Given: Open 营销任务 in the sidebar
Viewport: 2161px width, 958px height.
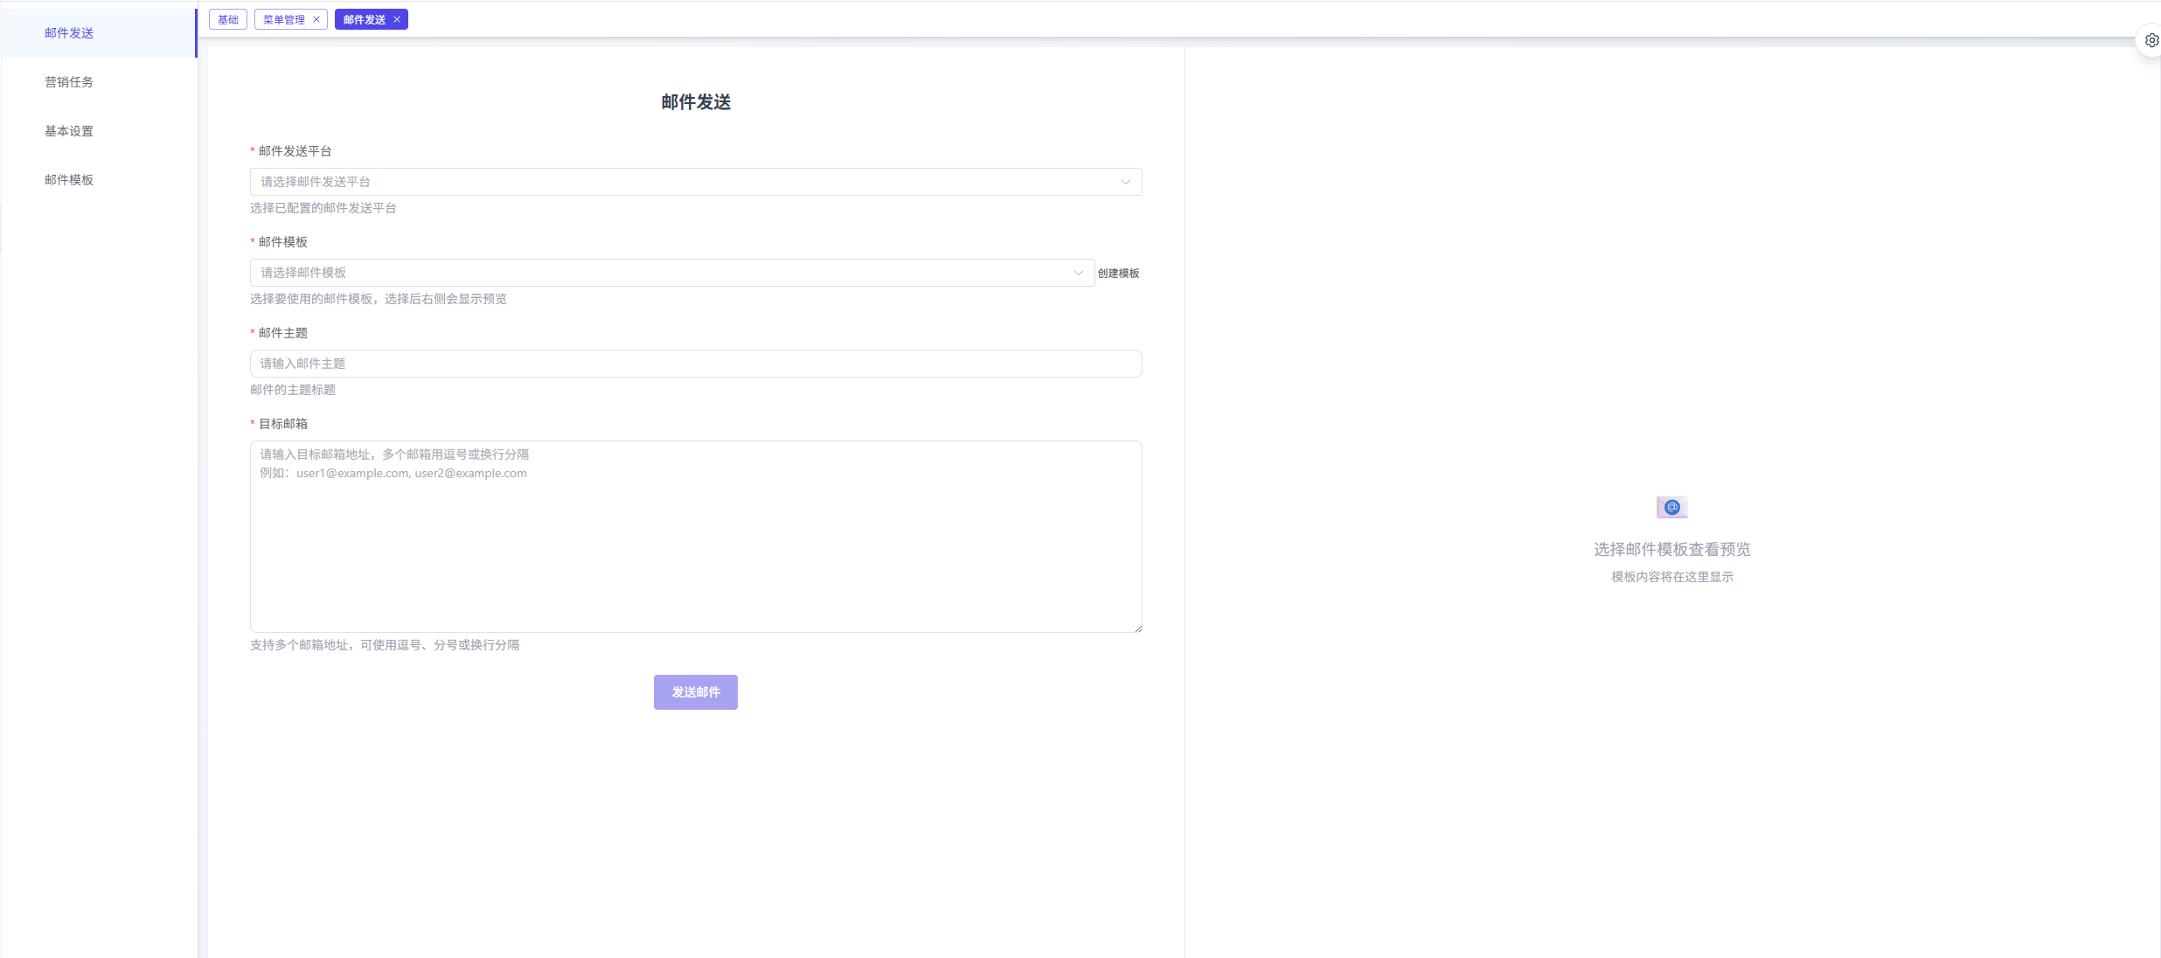Looking at the screenshot, I should click(99, 82).
